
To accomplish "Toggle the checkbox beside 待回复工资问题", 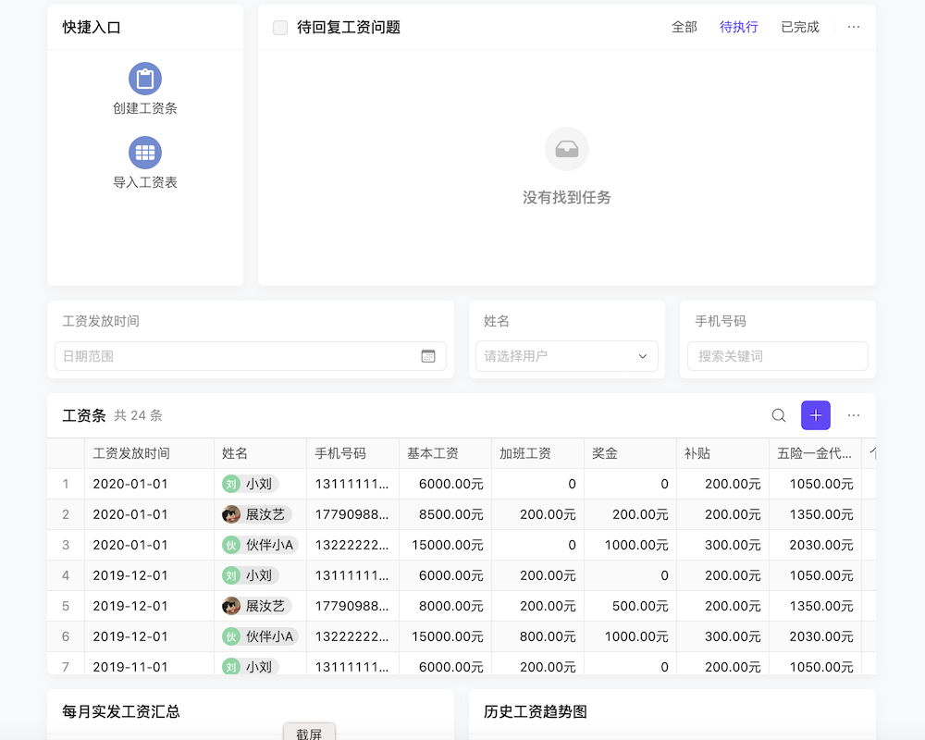I will [279, 28].
